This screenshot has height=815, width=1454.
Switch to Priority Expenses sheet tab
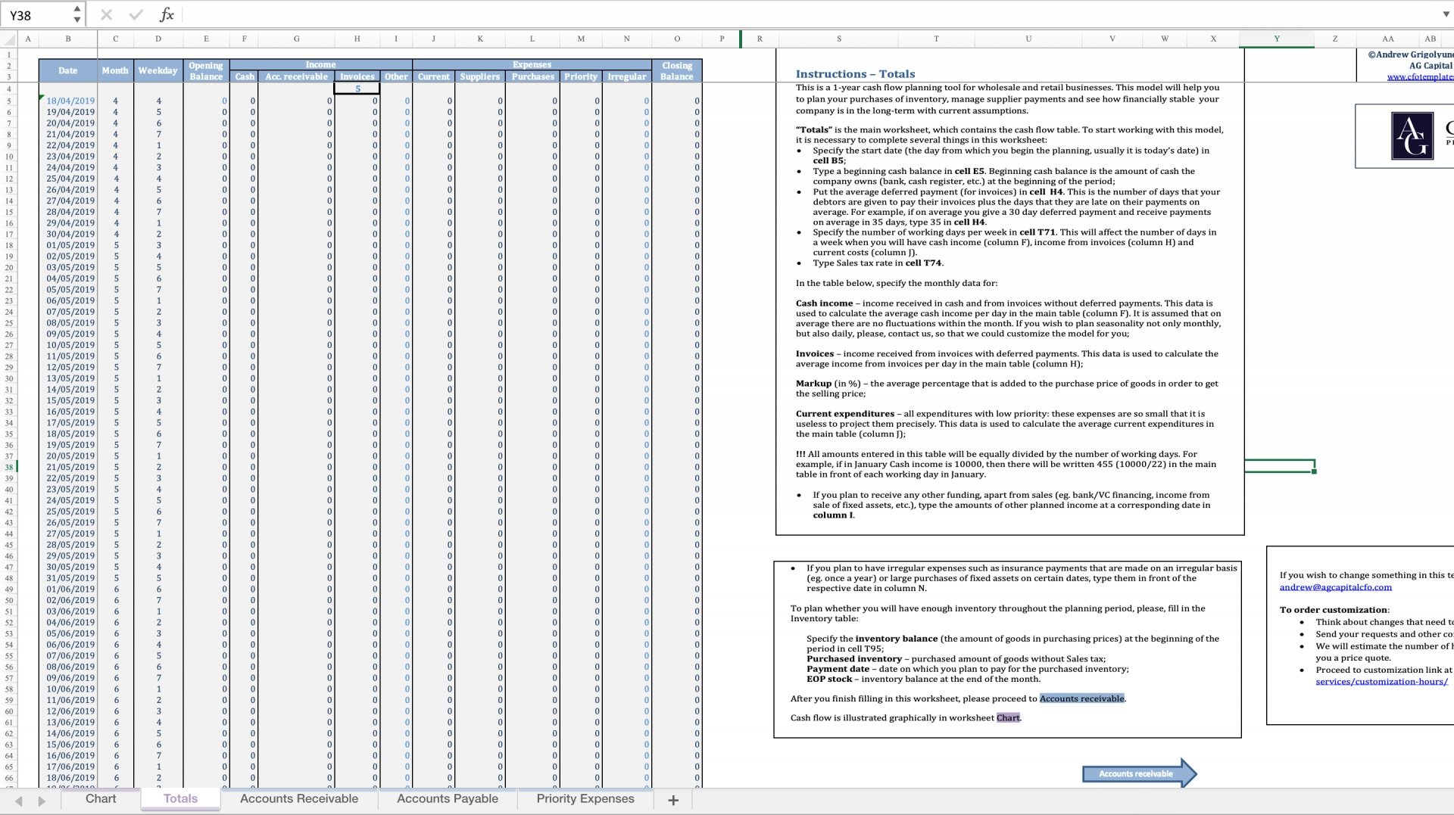point(585,798)
